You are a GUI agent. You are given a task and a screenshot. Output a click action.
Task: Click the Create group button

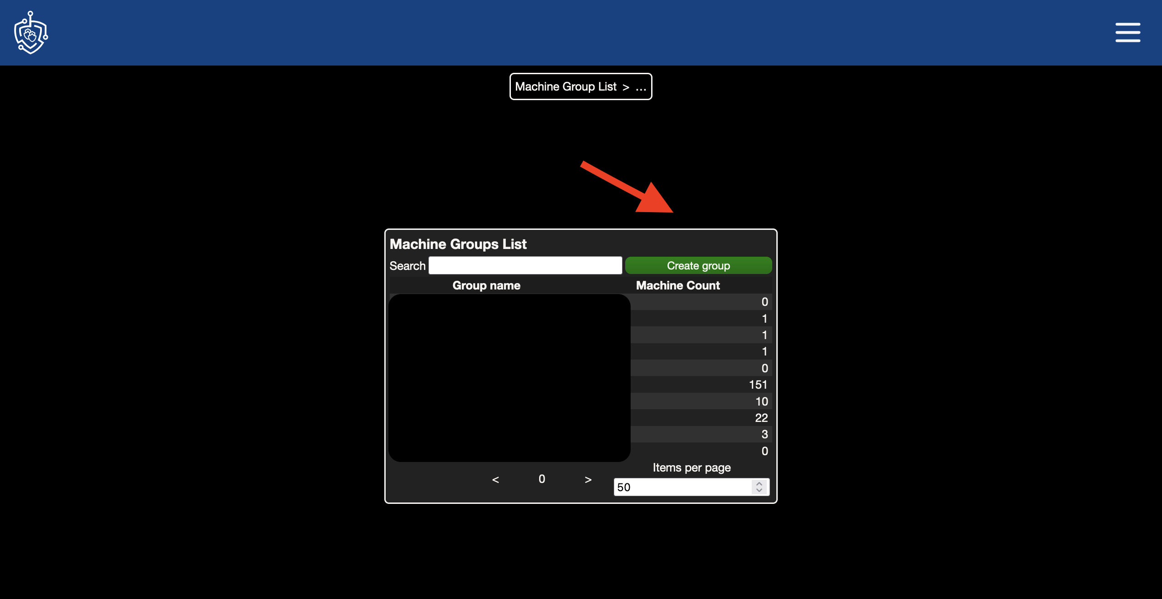[698, 264]
